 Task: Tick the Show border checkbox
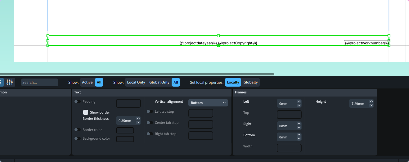tap(86, 112)
